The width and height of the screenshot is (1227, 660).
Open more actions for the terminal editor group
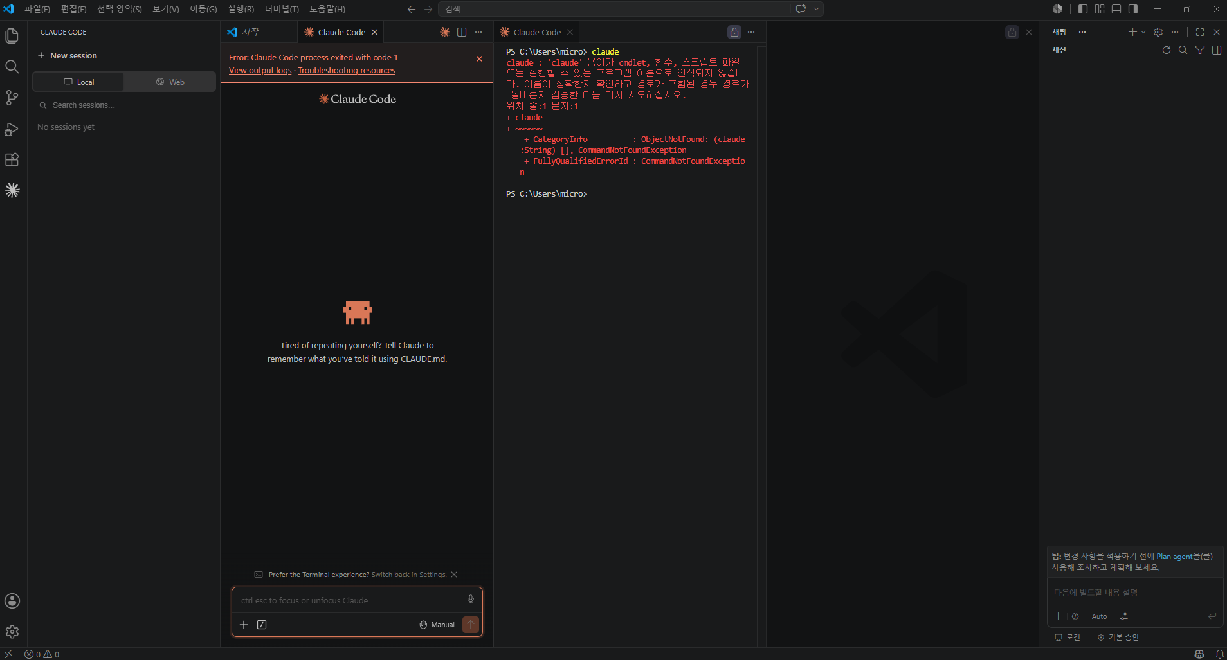tap(751, 32)
